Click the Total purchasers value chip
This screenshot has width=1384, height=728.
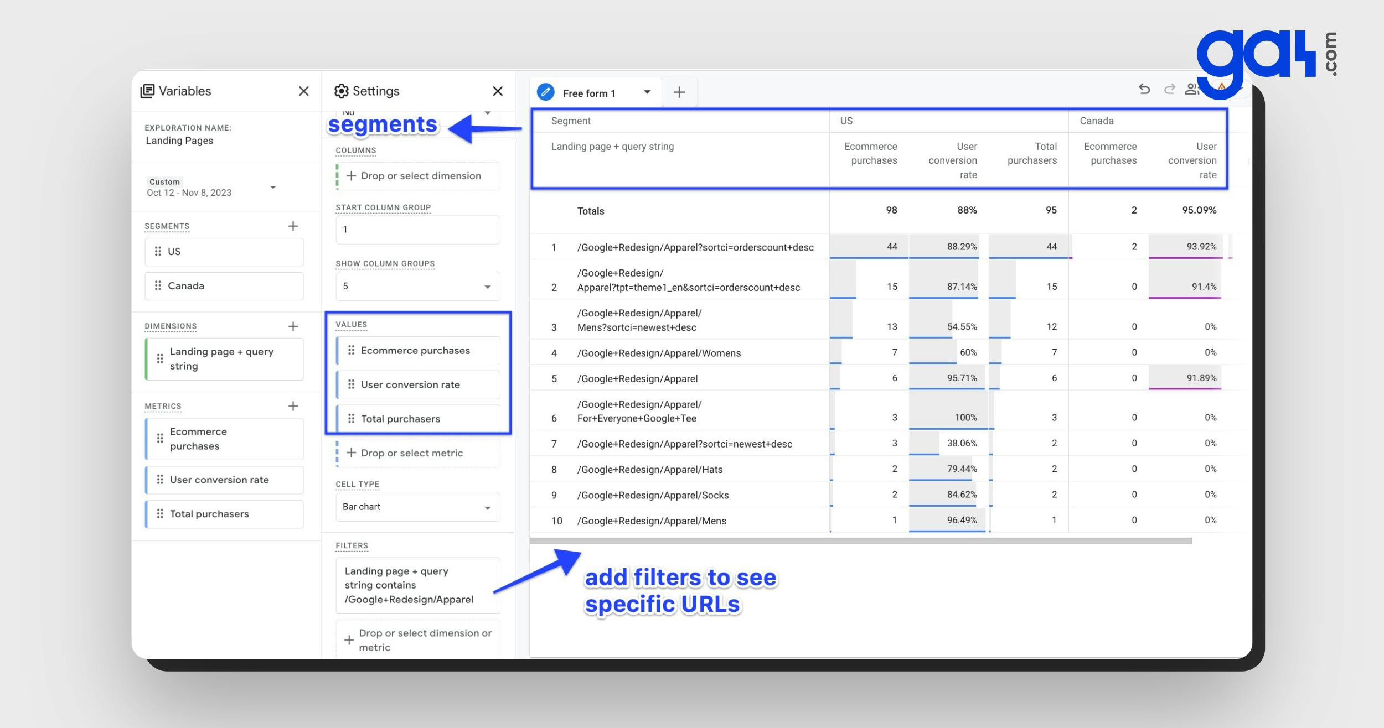[x=418, y=419]
